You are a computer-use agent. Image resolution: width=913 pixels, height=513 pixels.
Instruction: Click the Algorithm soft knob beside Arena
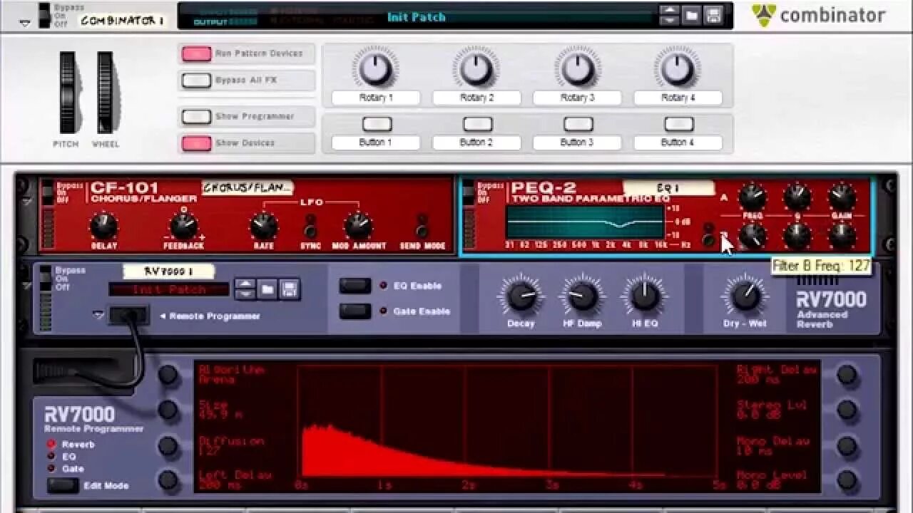168,375
